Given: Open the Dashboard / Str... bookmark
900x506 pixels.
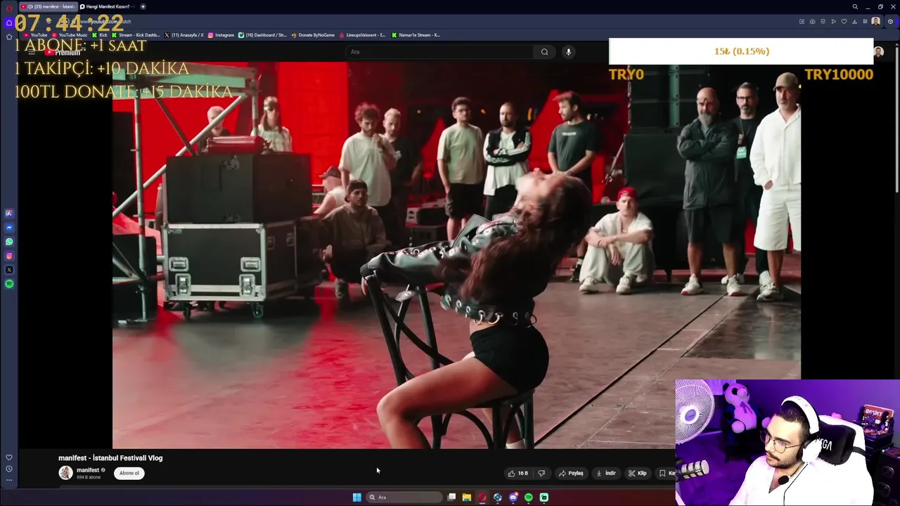Looking at the screenshot, I should click(262, 35).
